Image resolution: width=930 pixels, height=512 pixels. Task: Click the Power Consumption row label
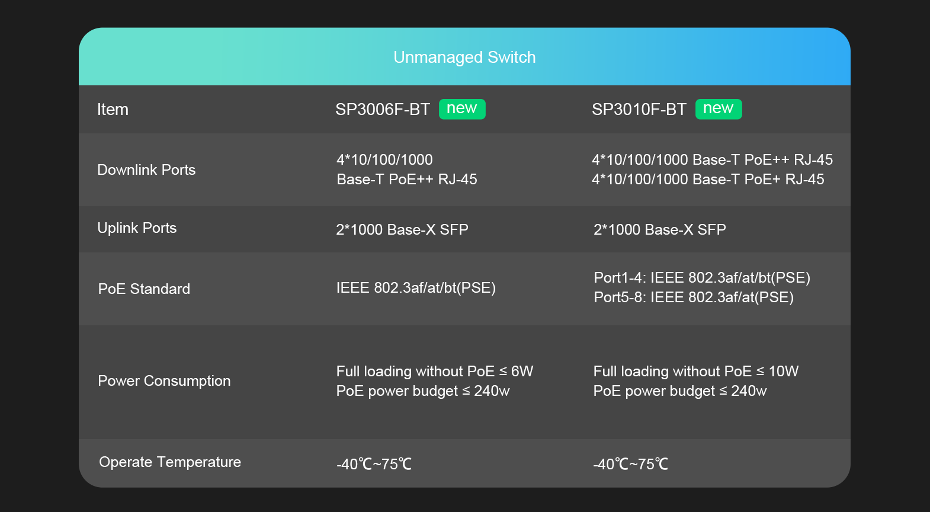164,381
